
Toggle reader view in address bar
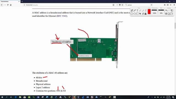click(x=114, y=5)
